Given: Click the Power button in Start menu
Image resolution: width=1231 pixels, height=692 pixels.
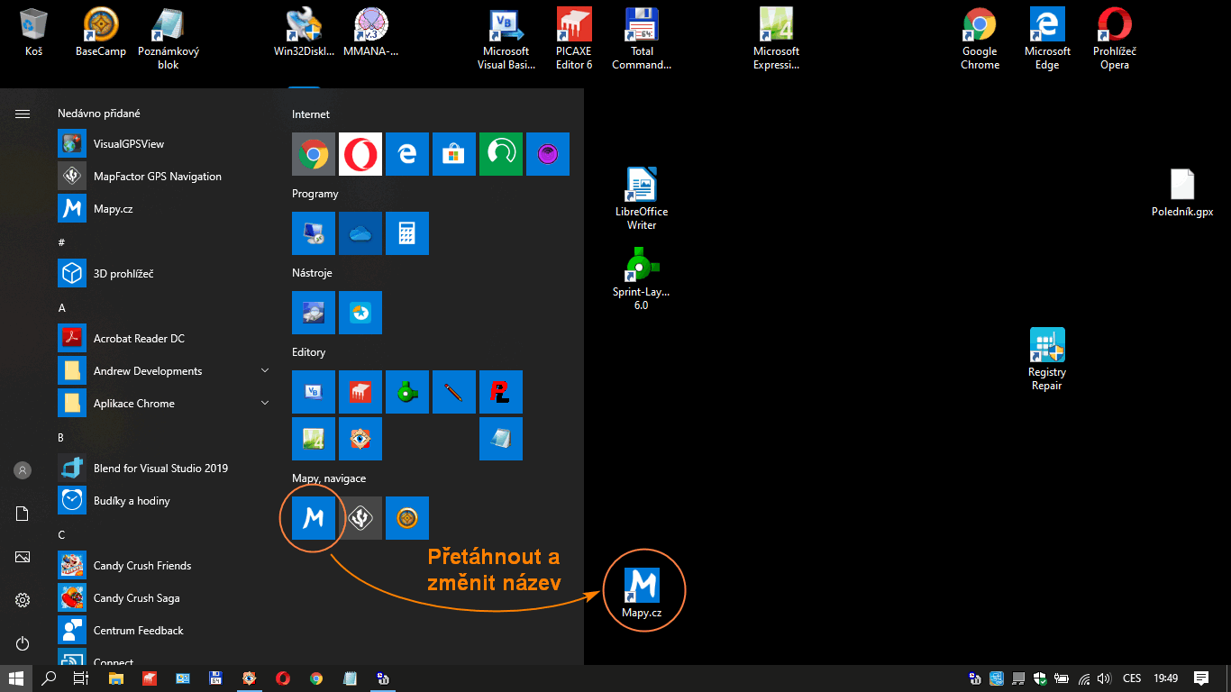Looking at the screenshot, I should [x=23, y=643].
